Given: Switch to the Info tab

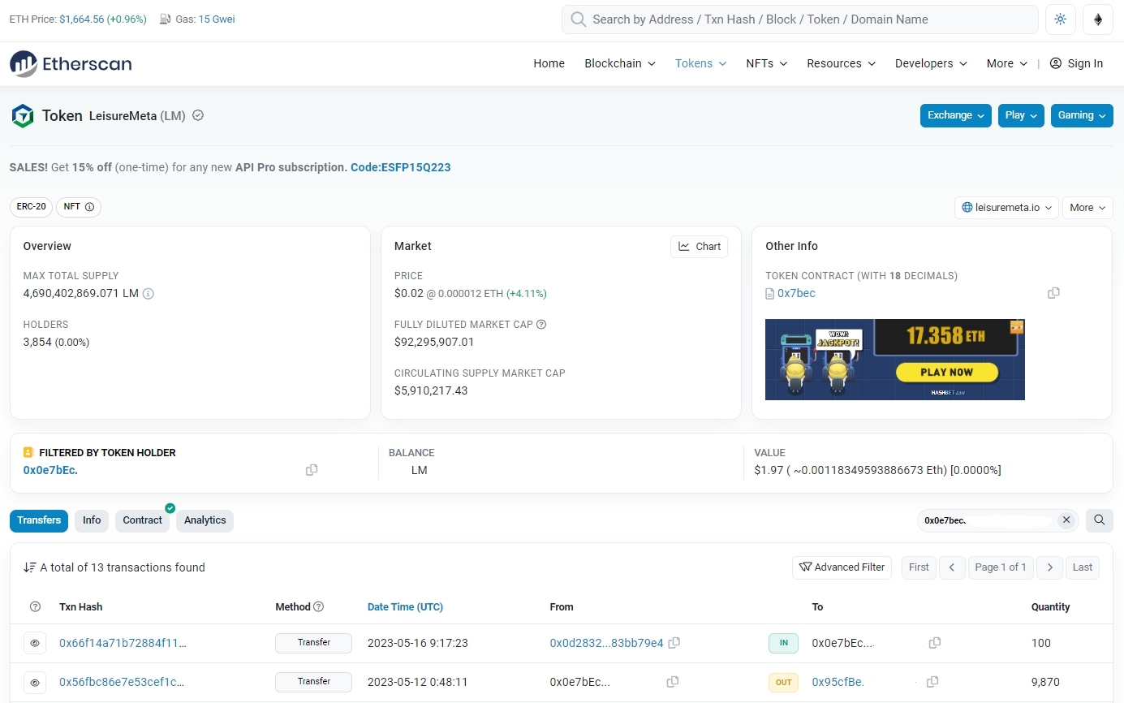Looking at the screenshot, I should pos(92,520).
